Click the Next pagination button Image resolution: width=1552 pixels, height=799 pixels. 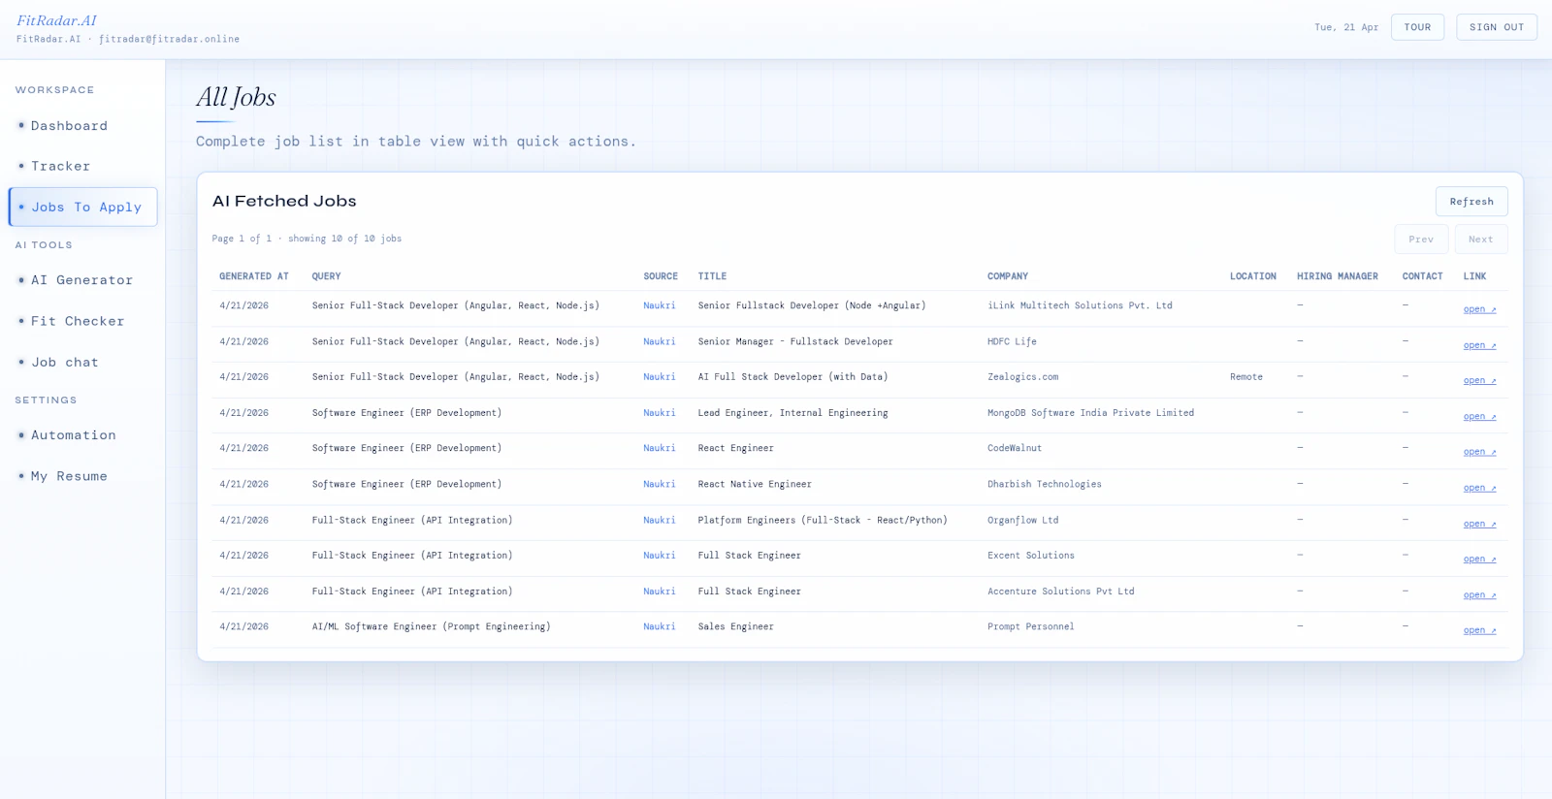click(x=1480, y=240)
